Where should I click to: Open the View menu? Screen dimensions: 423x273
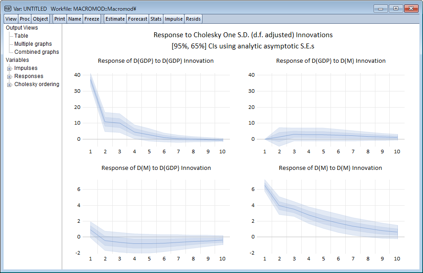pos(11,19)
